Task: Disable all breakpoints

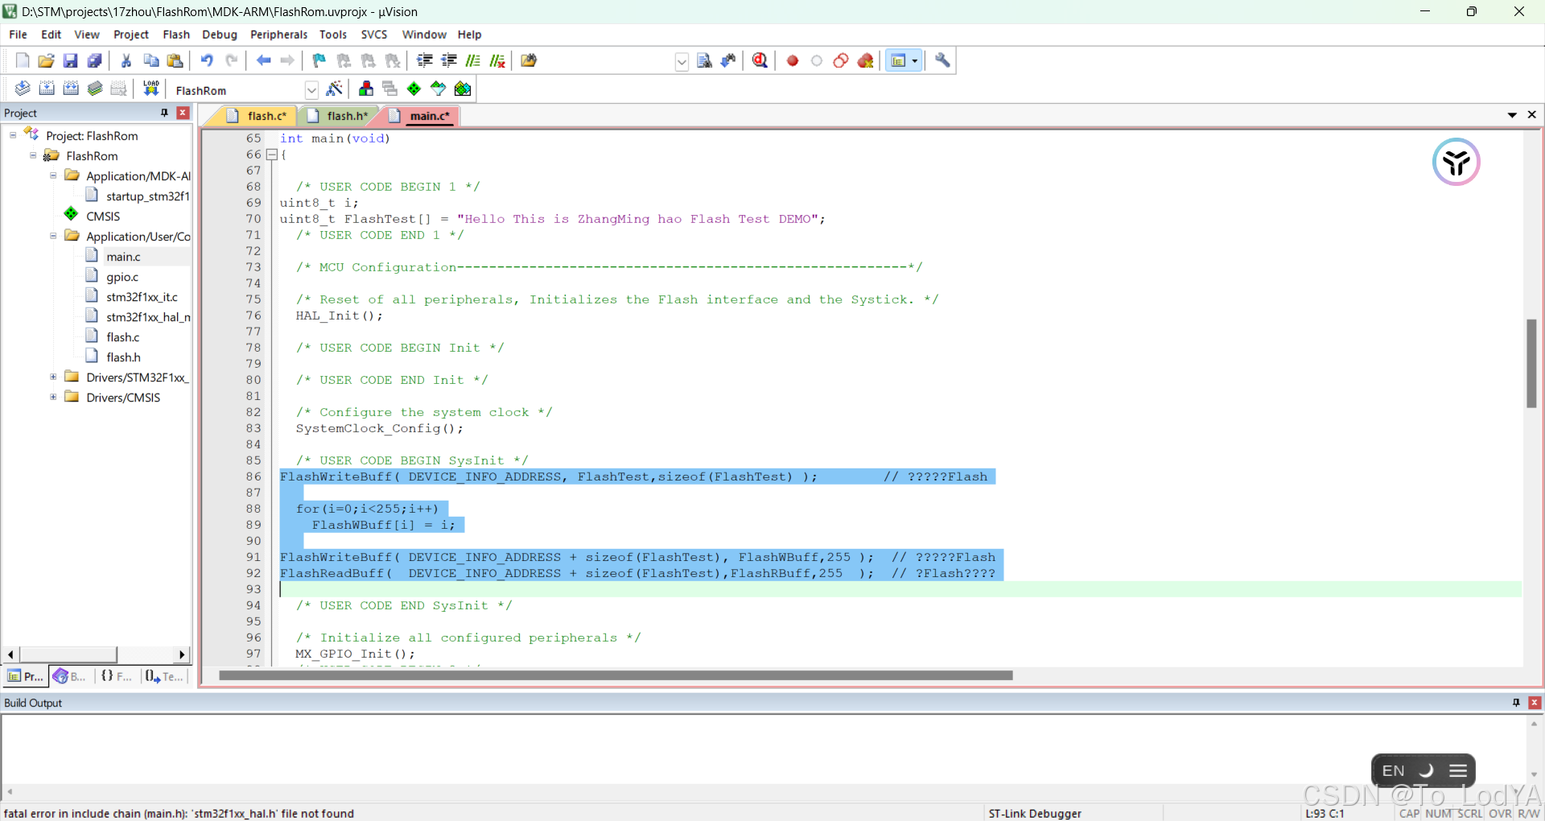Action: point(841,60)
